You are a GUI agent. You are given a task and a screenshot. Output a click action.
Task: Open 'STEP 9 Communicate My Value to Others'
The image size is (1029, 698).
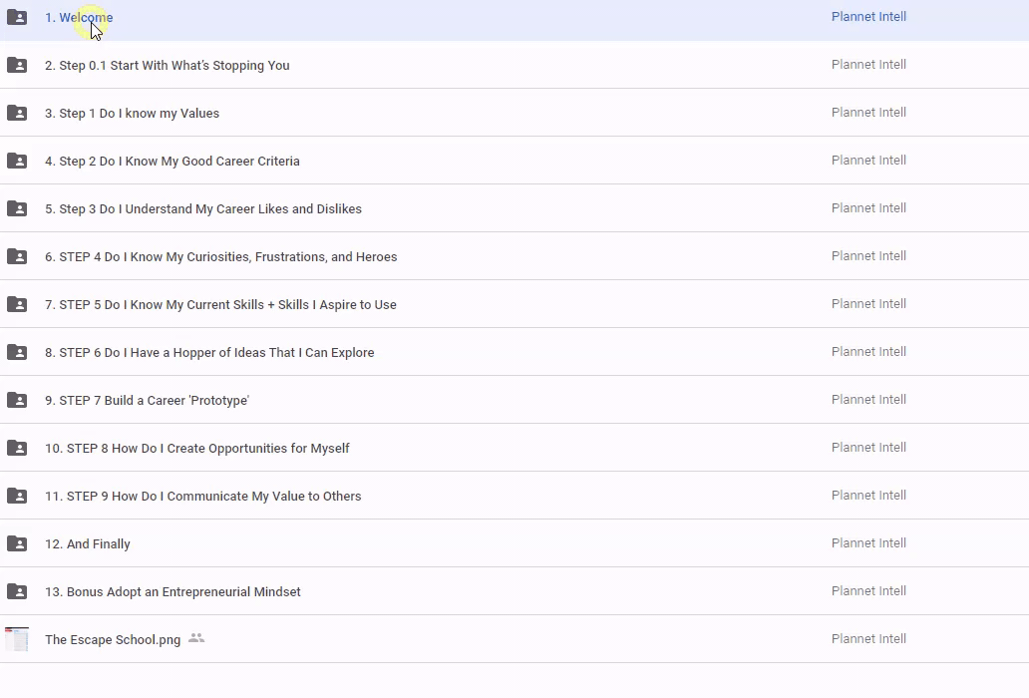pos(202,496)
